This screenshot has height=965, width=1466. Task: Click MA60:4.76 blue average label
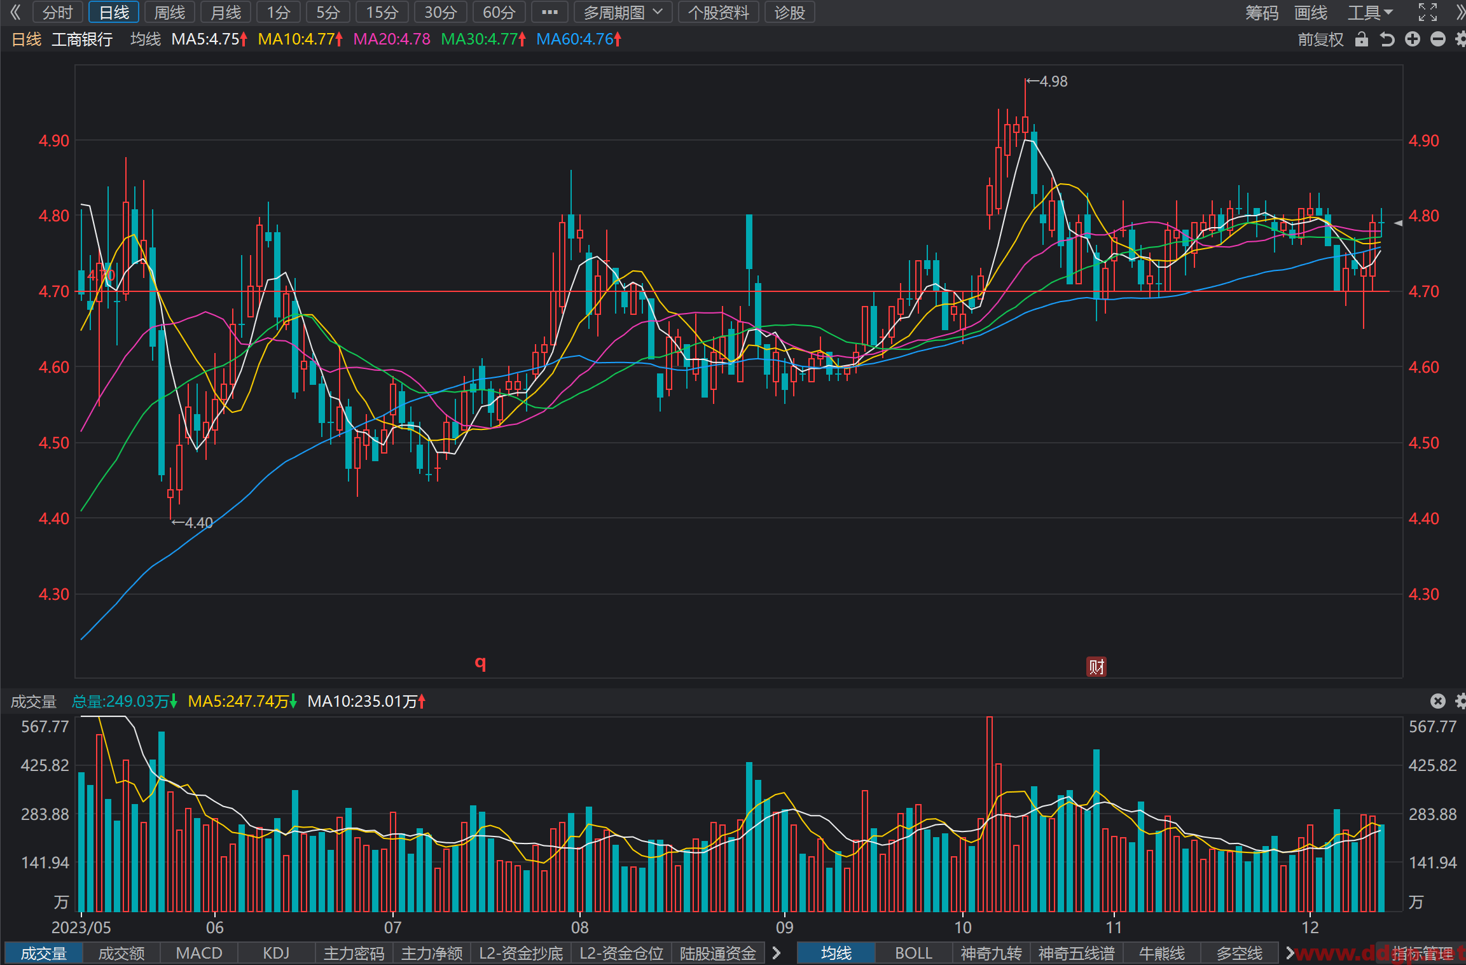pyautogui.click(x=579, y=39)
